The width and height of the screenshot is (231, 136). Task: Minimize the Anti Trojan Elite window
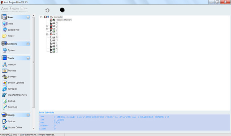pyautogui.click(x=212, y=2)
